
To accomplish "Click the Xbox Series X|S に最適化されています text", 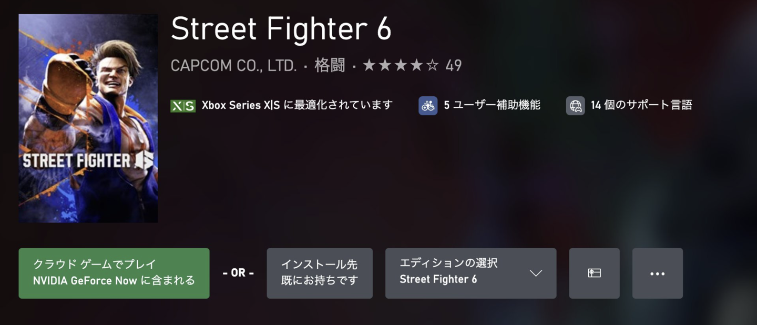I will (297, 105).
